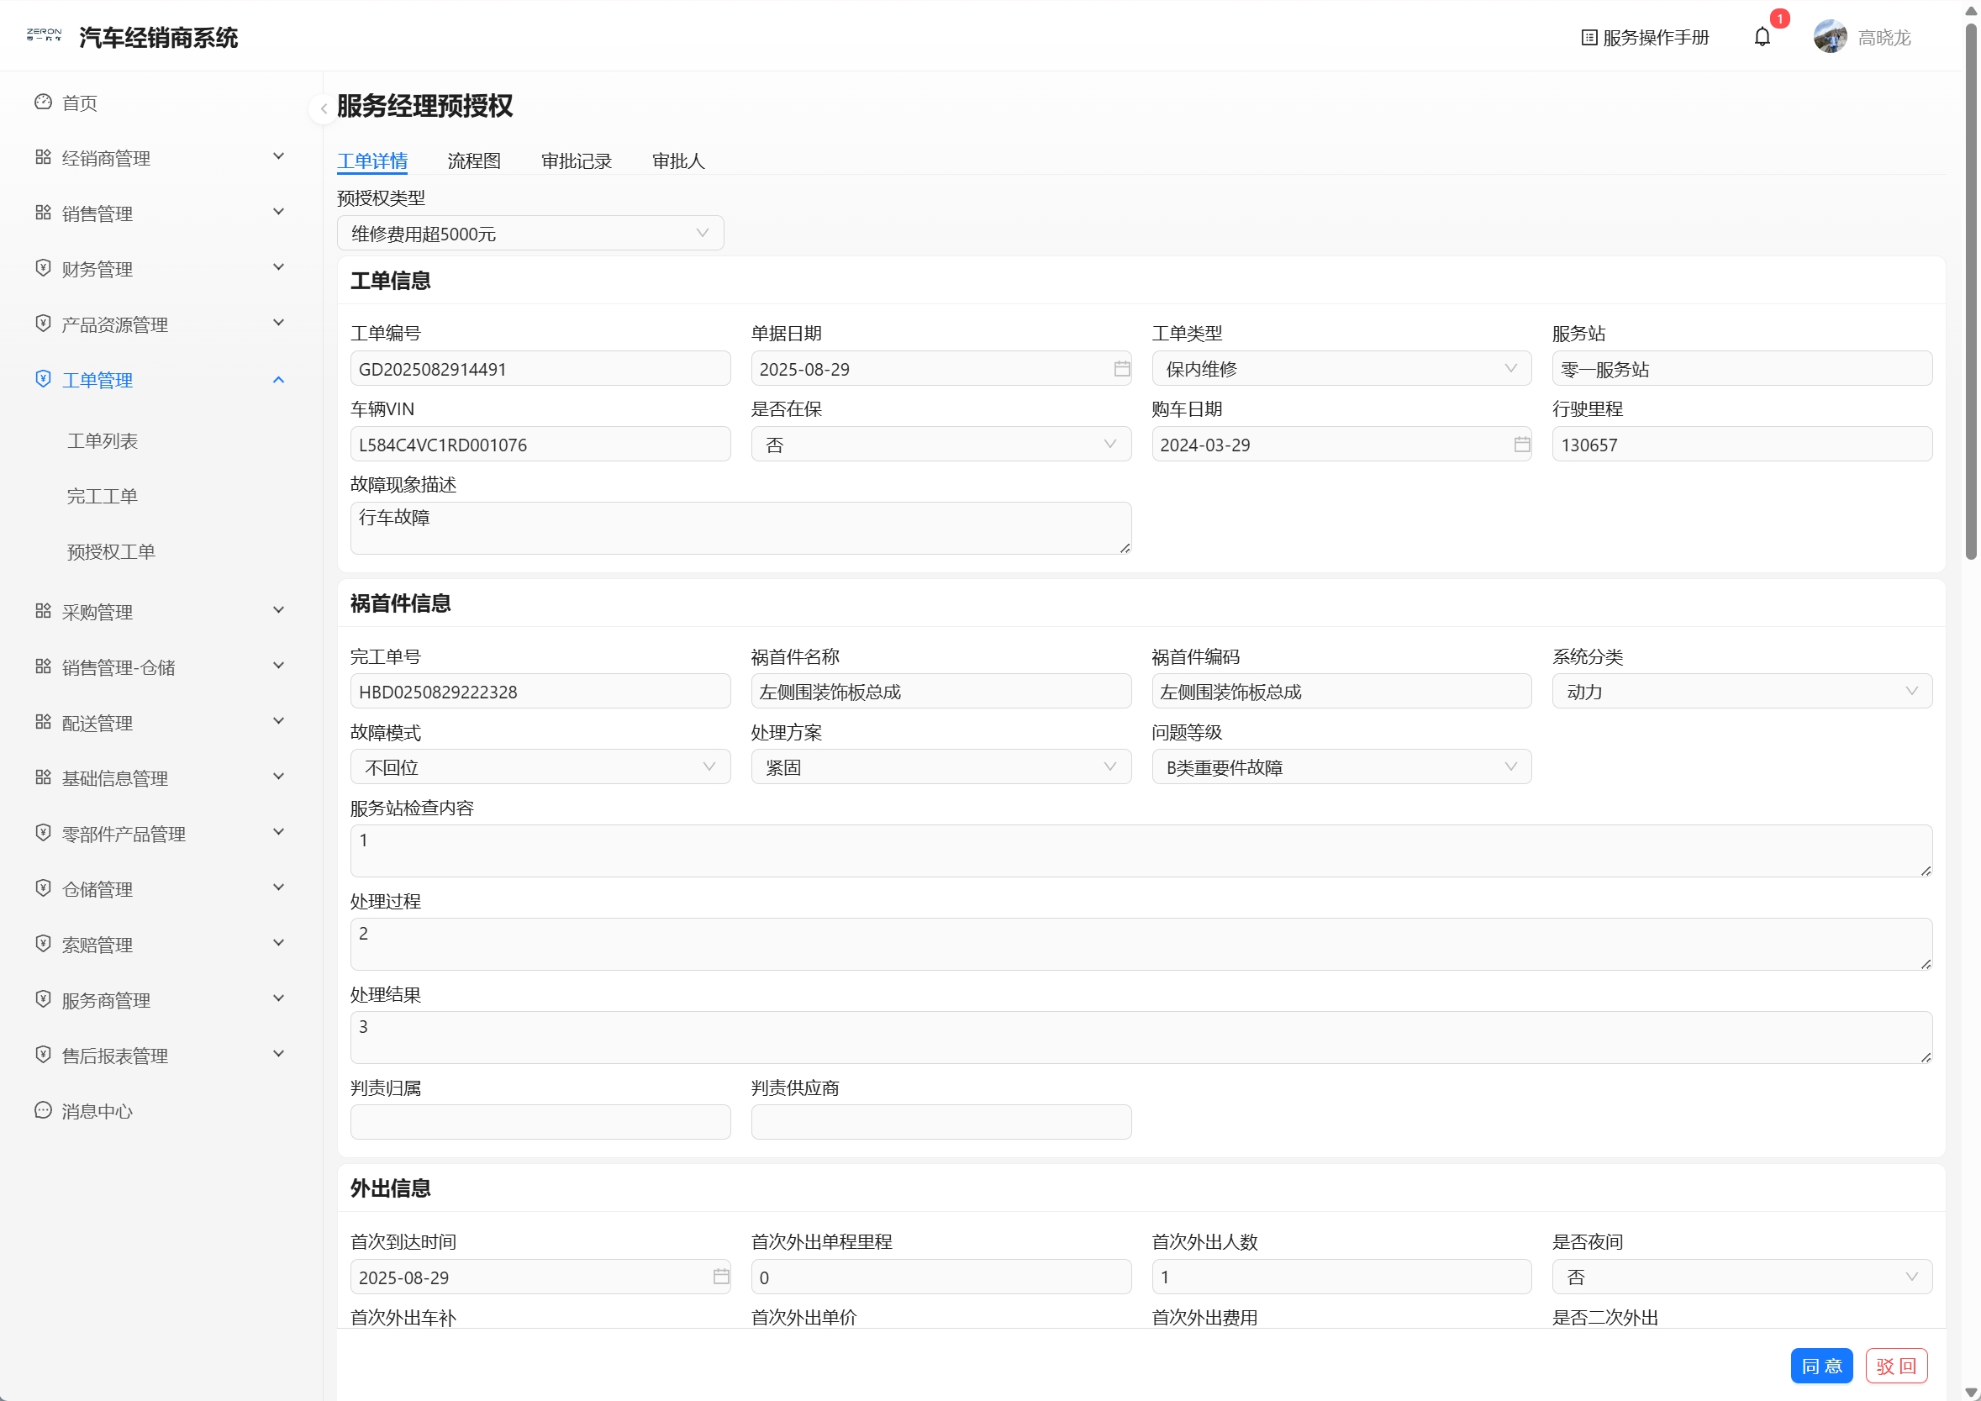Screen dimensions: 1981x1401
Task: Click the 判责供应商 input field
Action: 941,1121
